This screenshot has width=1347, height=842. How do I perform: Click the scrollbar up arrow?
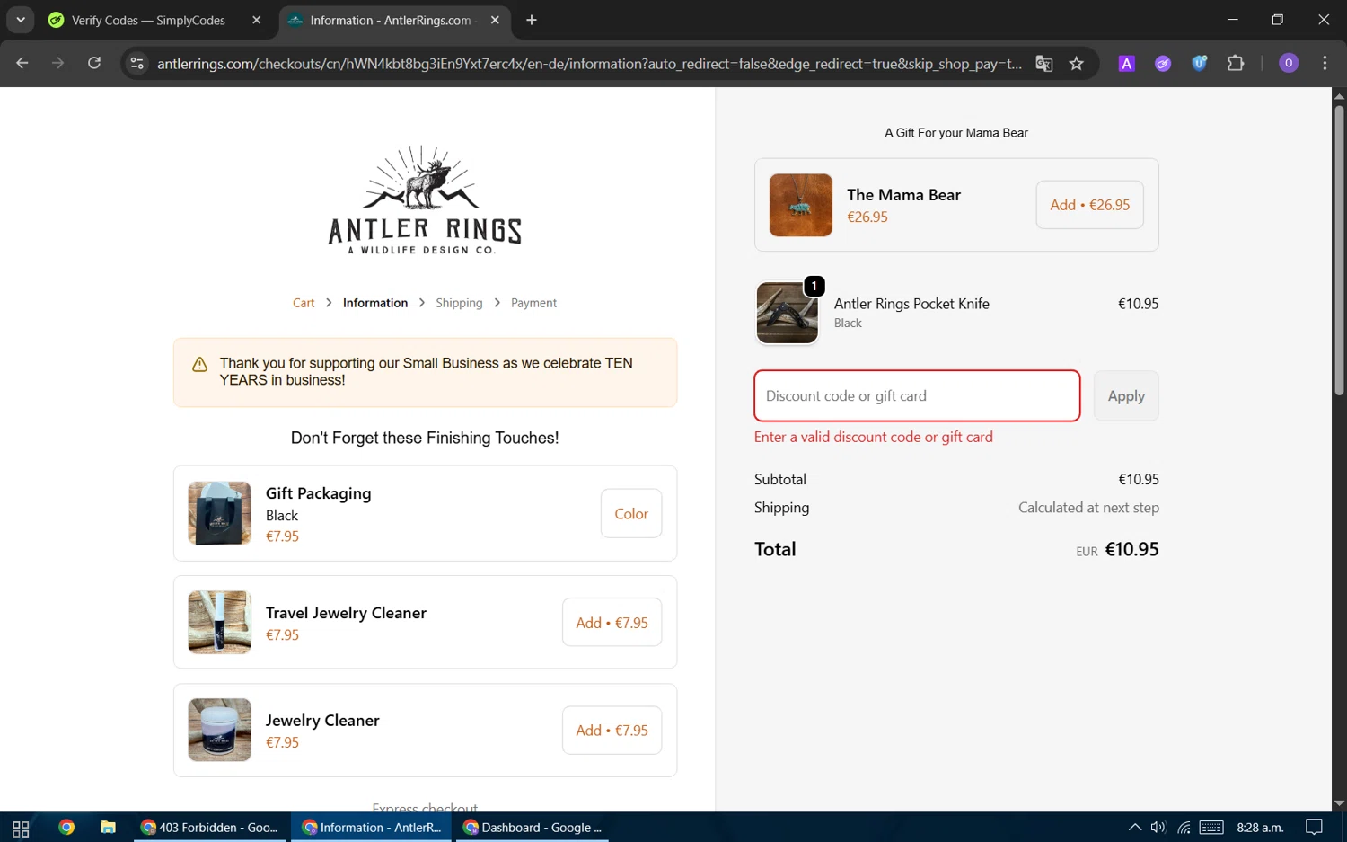(x=1339, y=95)
